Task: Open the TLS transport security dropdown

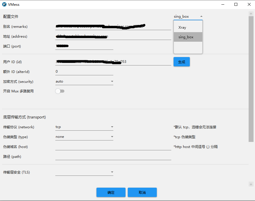Action: coord(84,172)
